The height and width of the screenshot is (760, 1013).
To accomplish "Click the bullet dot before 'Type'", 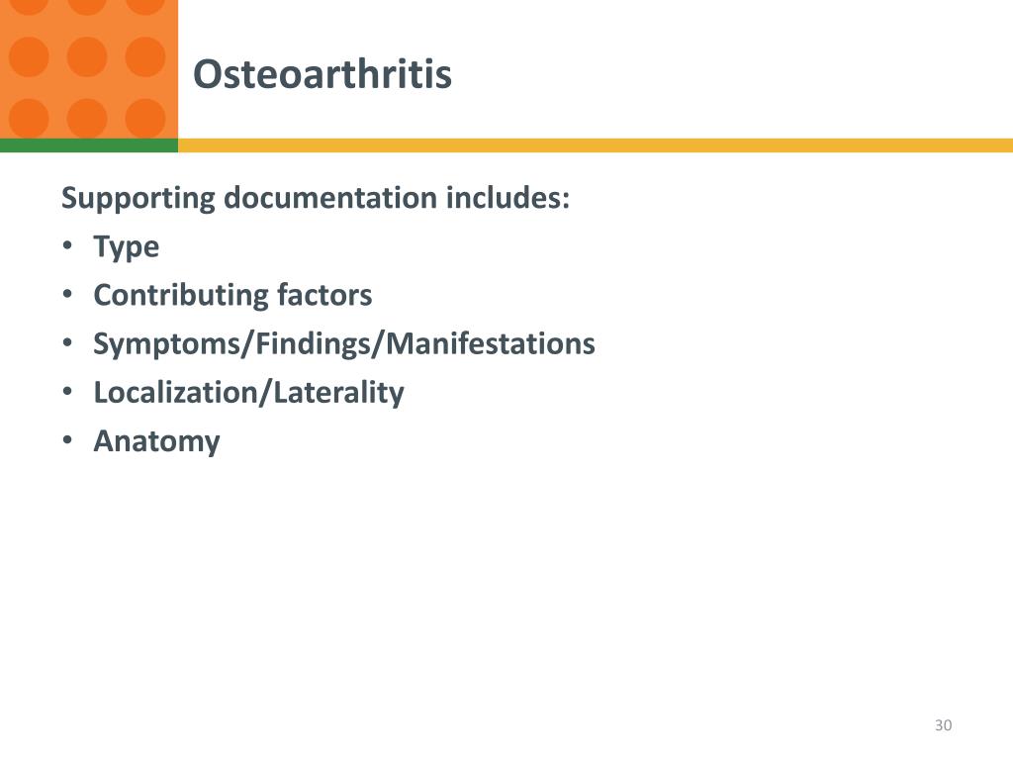I will 67,245.
